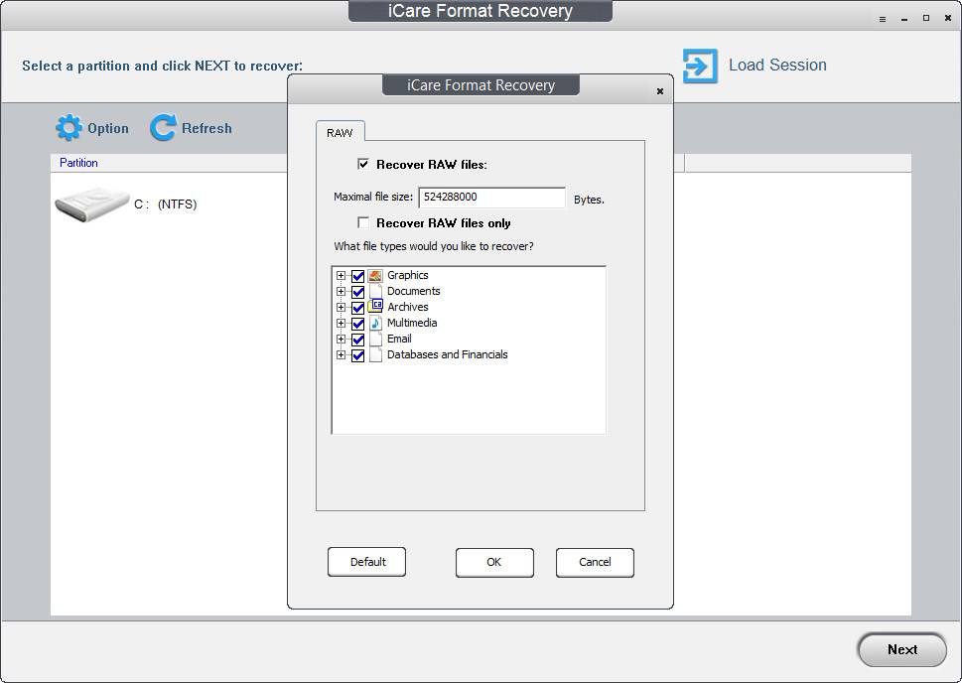The image size is (962, 683).
Task: Expand the Archives tree node
Action: click(342, 307)
